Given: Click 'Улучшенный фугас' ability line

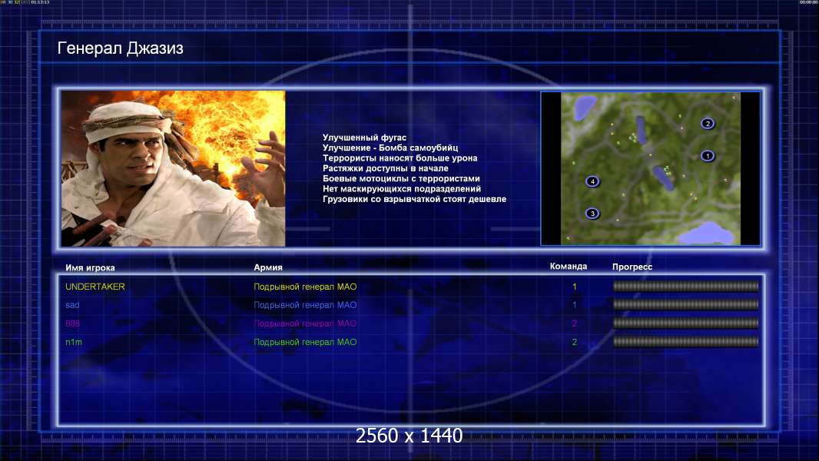Looking at the screenshot, I should pyautogui.click(x=364, y=138).
